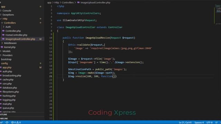Select the bootstrap folder
Image resolution: width=221 pixels, height=124 pixels.
[x=6, y=60]
